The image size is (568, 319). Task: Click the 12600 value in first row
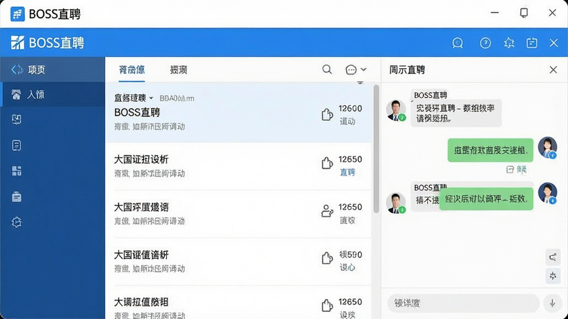350,109
